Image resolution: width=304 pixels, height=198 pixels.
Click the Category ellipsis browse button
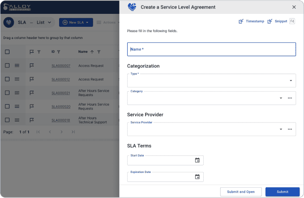[x=290, y=98]
